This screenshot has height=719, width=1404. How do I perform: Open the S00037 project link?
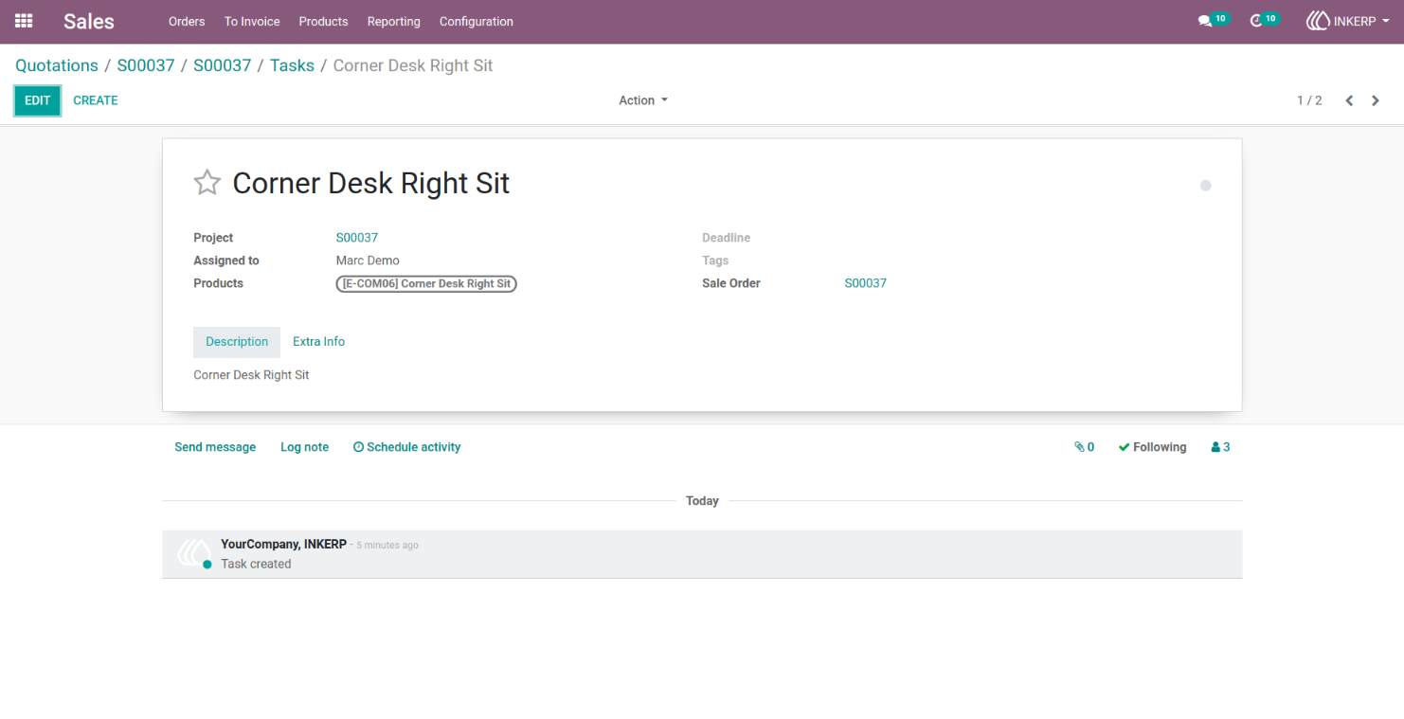coord(357,238)
